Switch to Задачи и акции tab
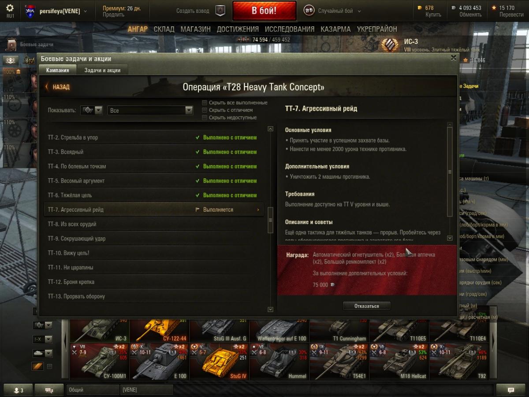Viewport: 529px width, 397px height. (x=102, y=70)
